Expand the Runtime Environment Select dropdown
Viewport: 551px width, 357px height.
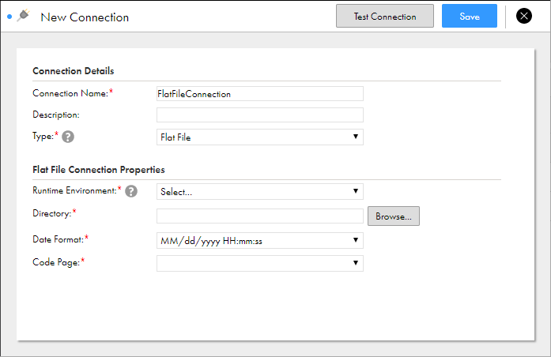click(259, 191)
